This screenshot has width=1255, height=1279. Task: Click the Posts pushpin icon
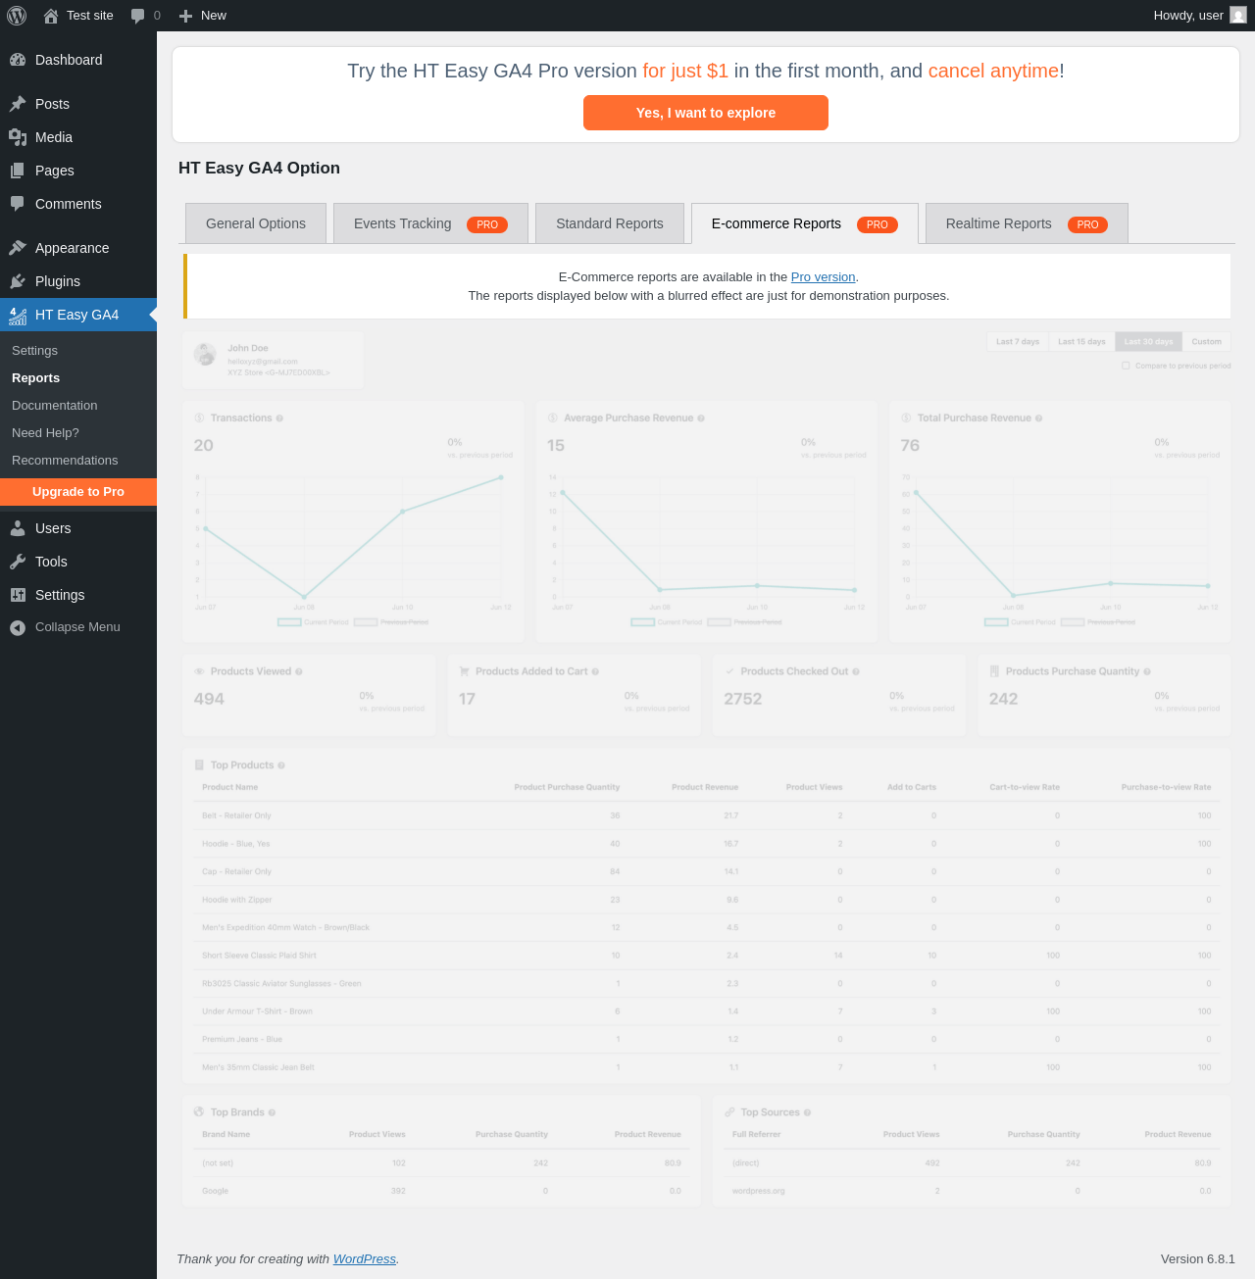18,104
